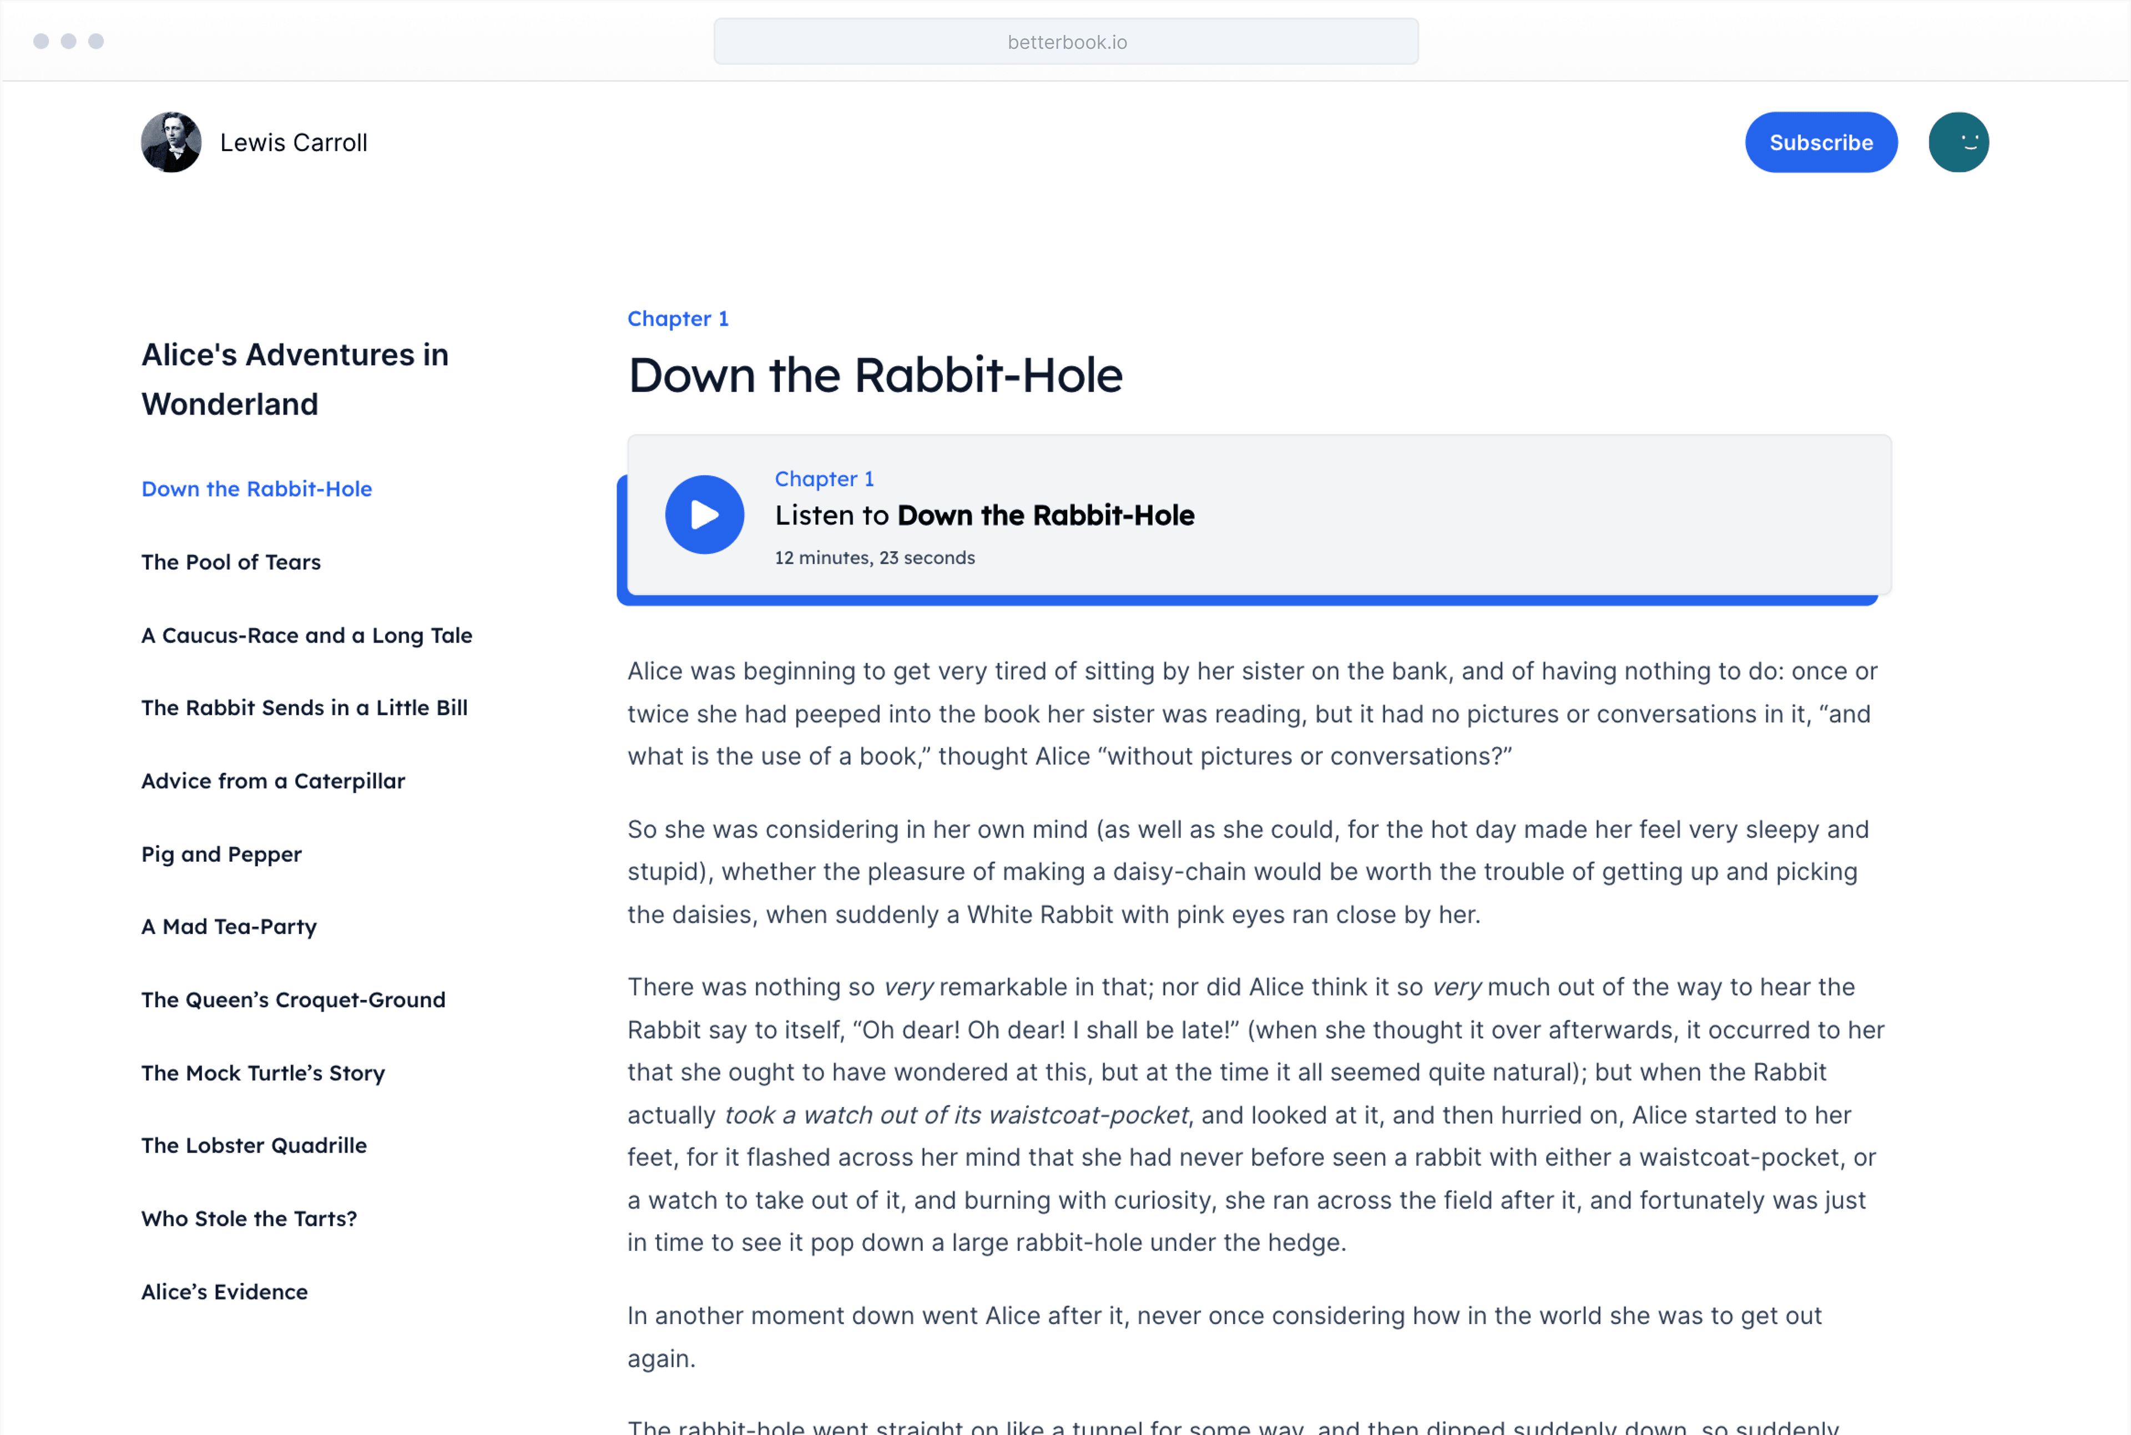Click Lewis Carroll's portrait photo
2131x1435 pixels.
click(171, 143)
